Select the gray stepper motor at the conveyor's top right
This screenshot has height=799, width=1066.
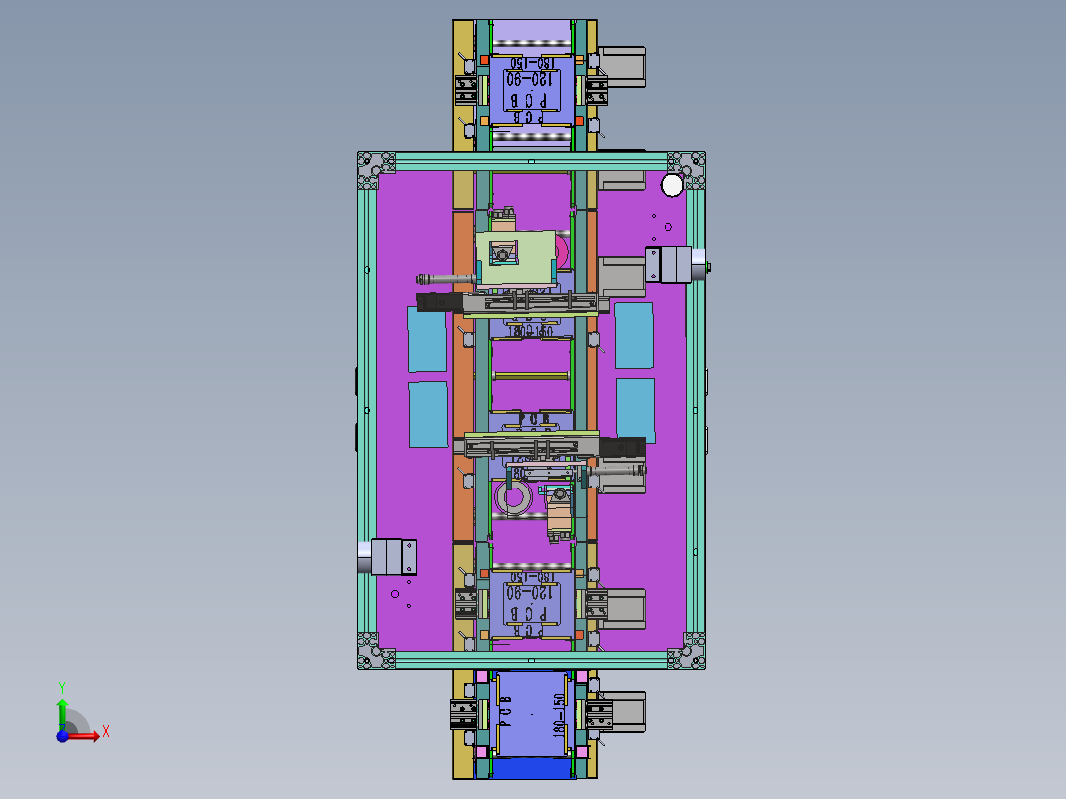(x=622, y=66)
